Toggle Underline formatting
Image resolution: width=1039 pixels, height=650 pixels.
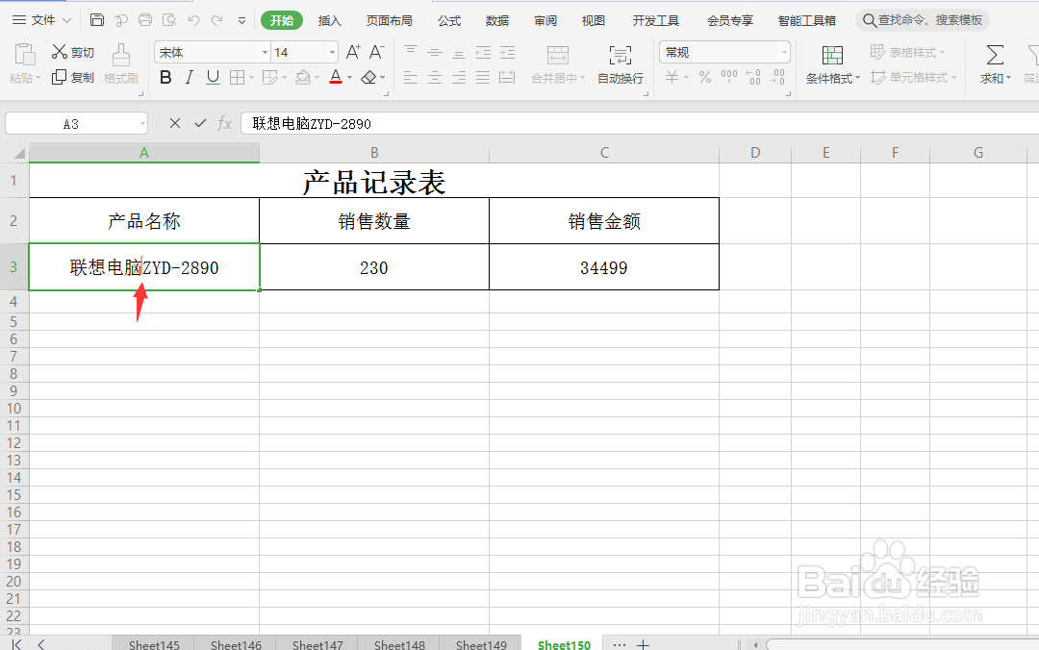[x=213, y=78]
